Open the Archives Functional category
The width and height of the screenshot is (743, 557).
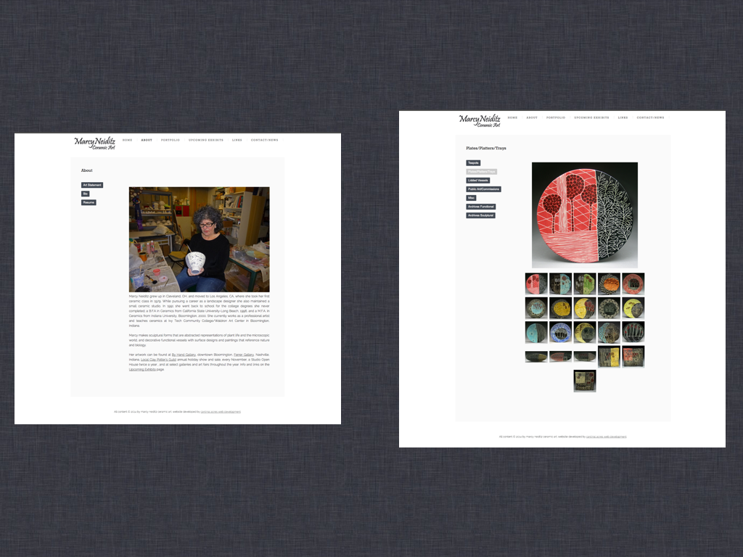click(x=481, y=207)
